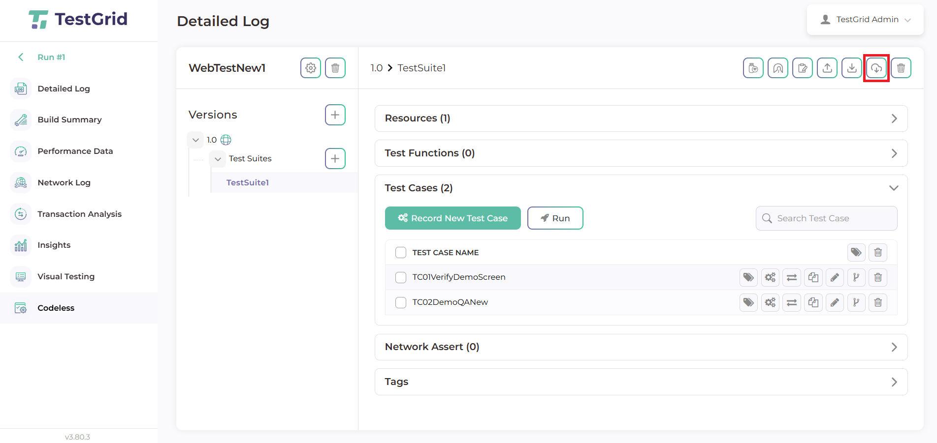Viewport: 937px width, 443px height.
Task: Open WebTestNew1 project settings gear
Action: click(311, 68)
